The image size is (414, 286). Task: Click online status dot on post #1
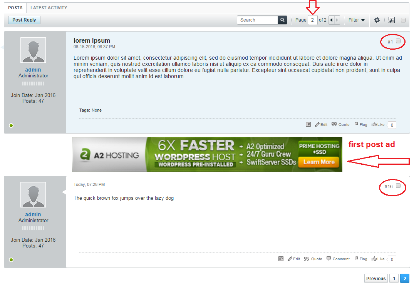pyautogui.click(x=11, y=125)
